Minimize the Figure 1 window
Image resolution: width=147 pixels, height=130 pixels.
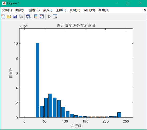(x=116, y=3)
